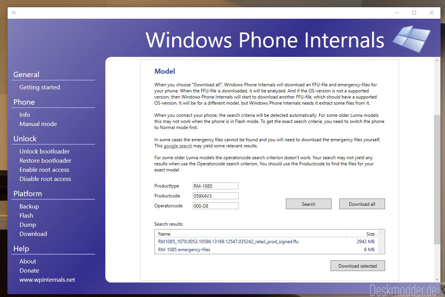445x297 pixels.
Task: Click the Download selected button
Action: pos(358,266)
